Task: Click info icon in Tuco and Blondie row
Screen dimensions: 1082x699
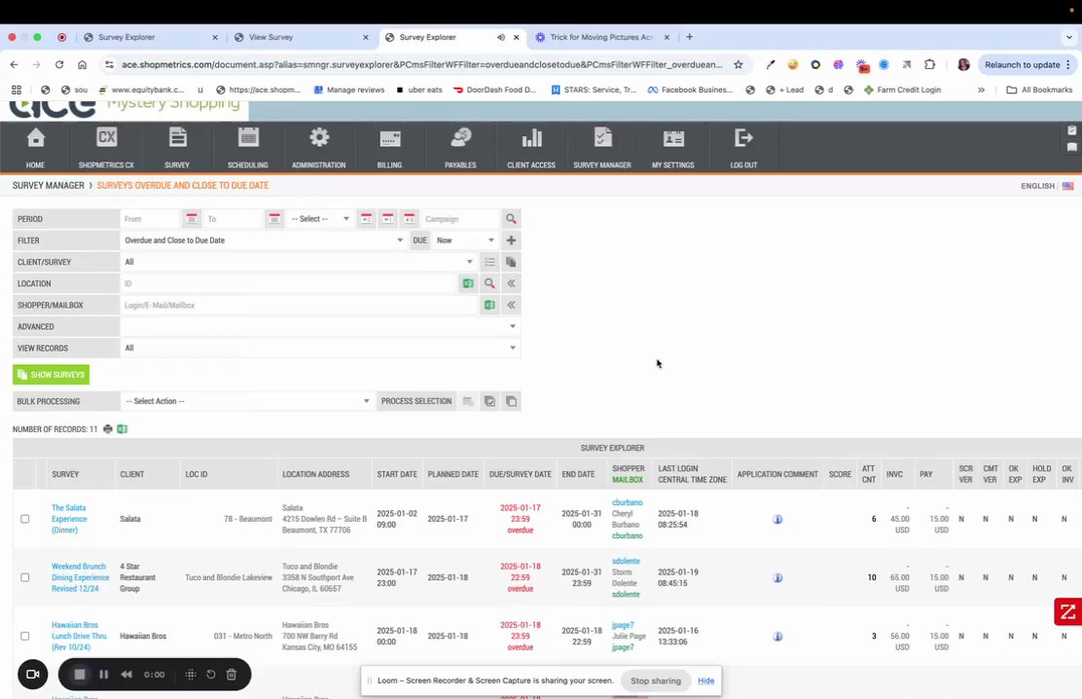Action: [x=777, y=577]
